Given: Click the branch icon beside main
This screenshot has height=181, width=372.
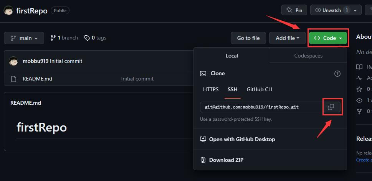Looking at the screenshot, I should point(13,38).
